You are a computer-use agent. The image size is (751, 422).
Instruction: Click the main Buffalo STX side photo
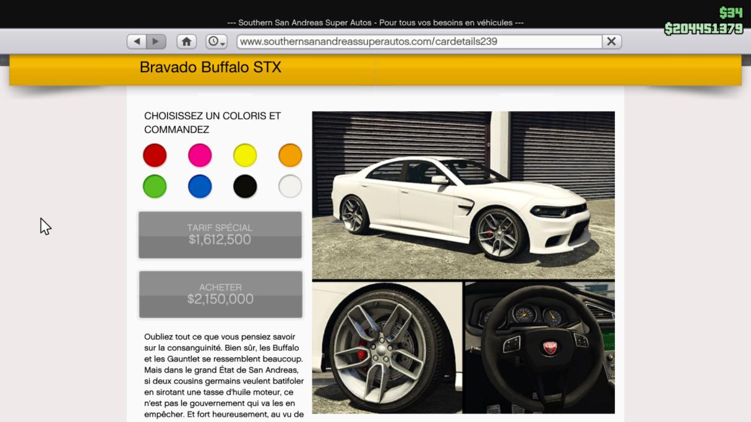pos(463,195)
